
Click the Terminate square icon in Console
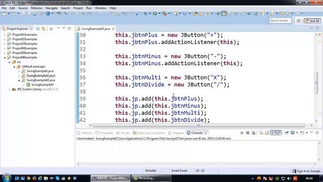[x=242, y=133]
